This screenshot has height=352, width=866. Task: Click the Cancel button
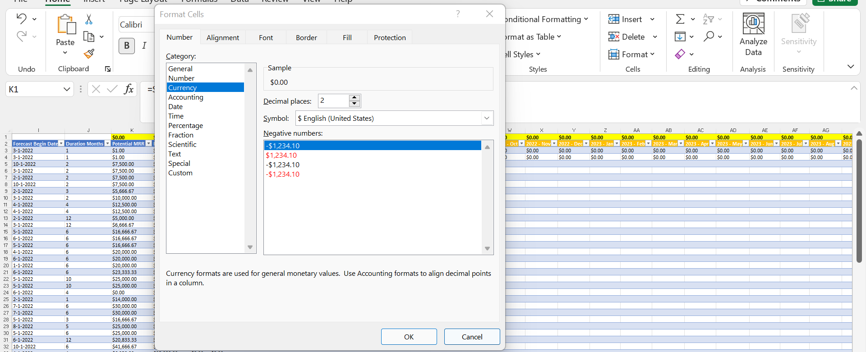pyautogui.click(x=472, y=337)
